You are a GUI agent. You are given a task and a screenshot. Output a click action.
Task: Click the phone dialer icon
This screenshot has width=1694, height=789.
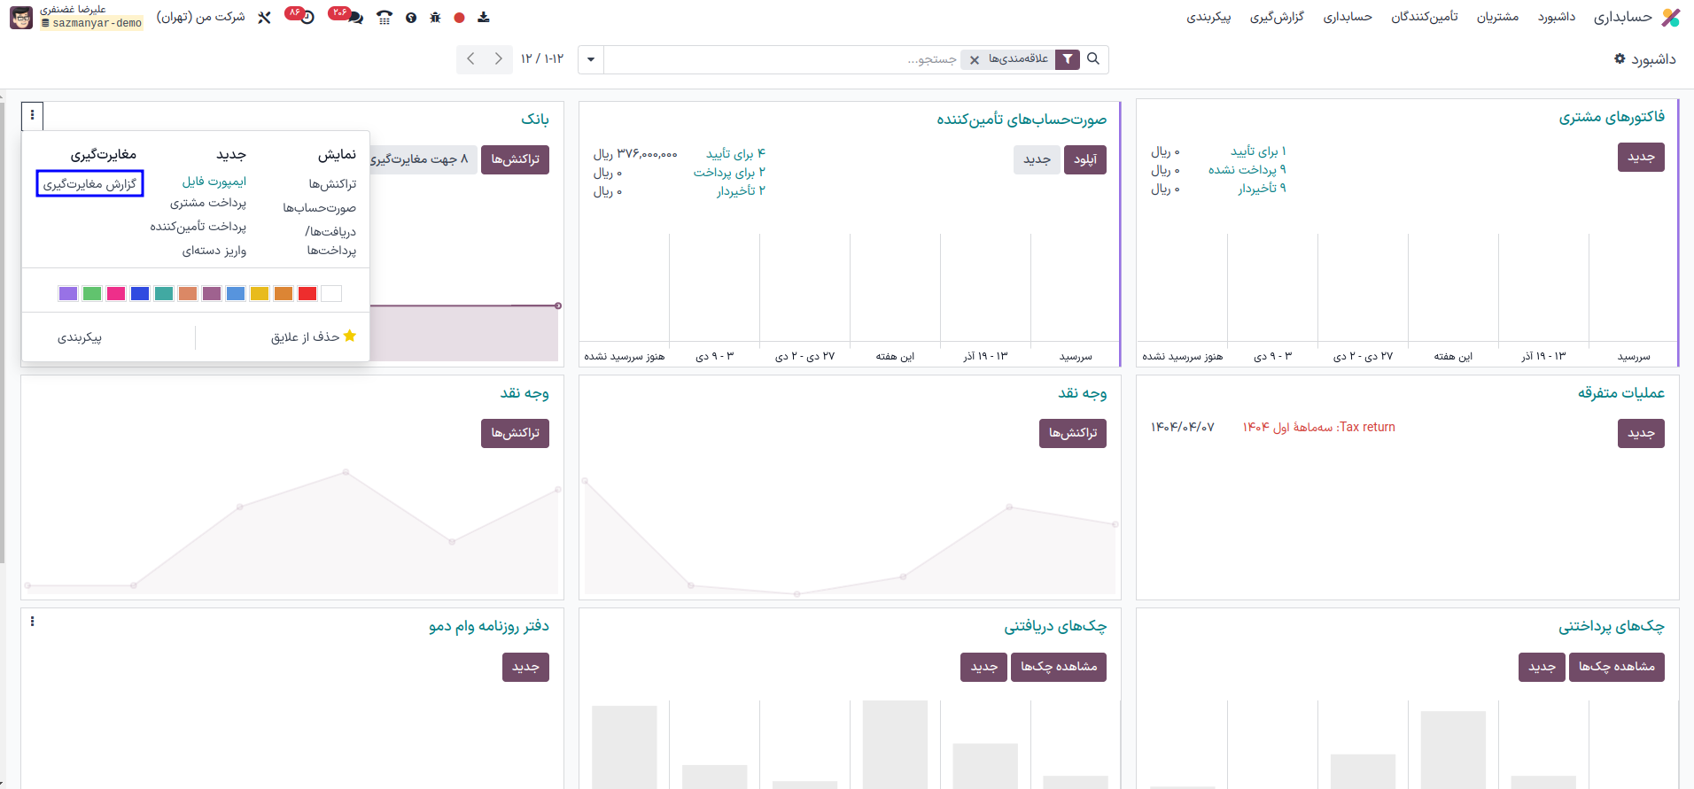click(384, 18)
